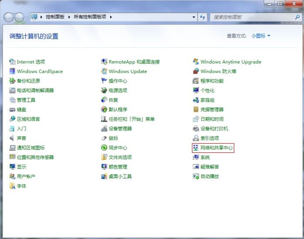Open the 备份和还原 icon
Screen dimensions: 304x239
(12, 81)
